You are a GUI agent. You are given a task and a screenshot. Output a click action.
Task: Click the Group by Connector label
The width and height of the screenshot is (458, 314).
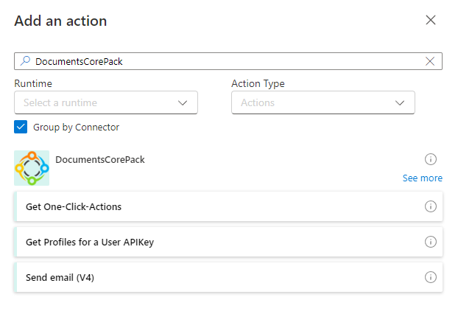pos(76,127)
